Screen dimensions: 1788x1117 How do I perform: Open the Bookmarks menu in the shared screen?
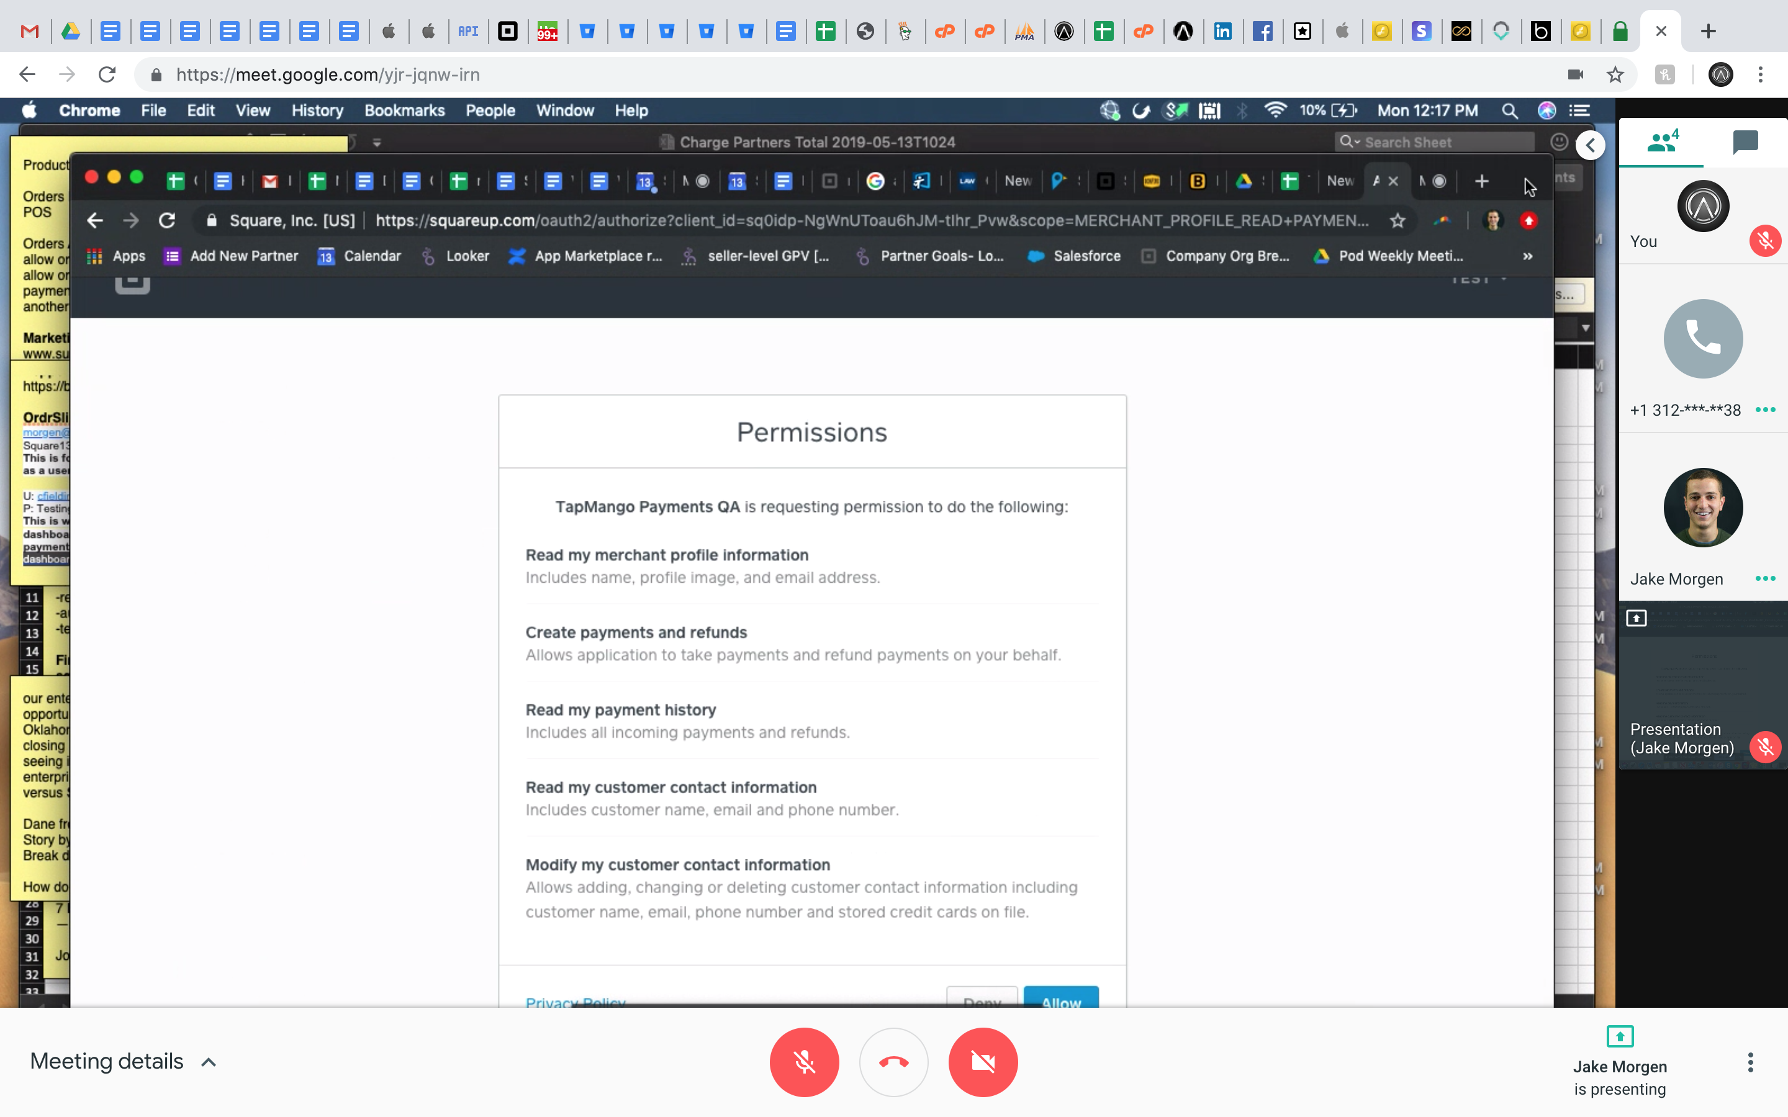click(x=404, y=110)
